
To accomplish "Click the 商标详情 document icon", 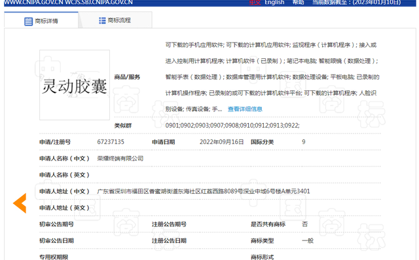I will coord(28,22).
